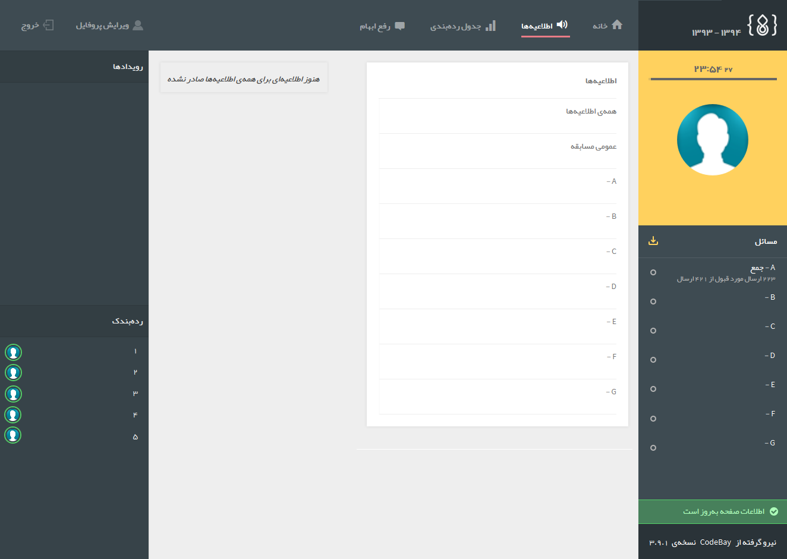Download problems via the download icon

[x=653, y=241]
